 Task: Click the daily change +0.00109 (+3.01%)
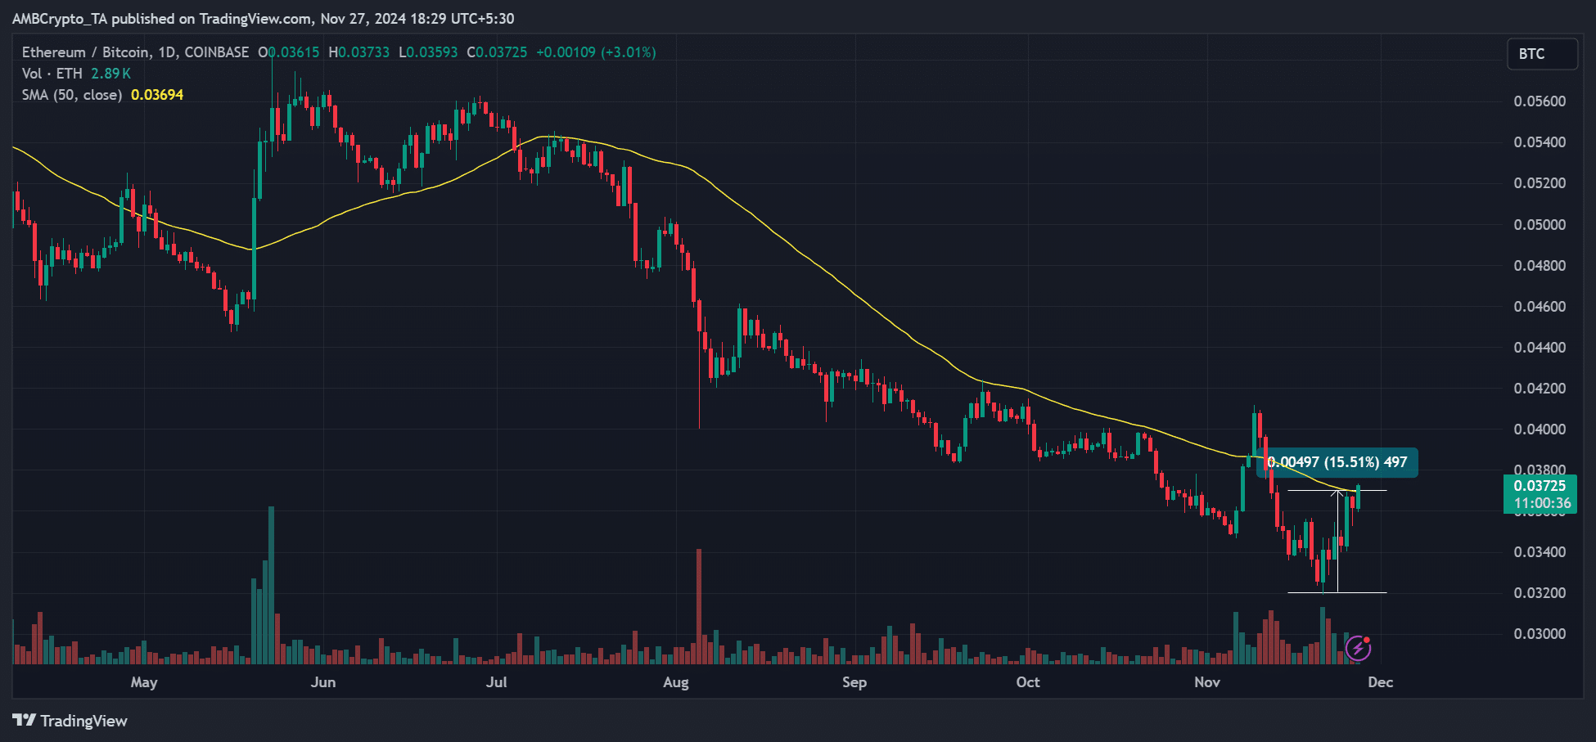point(596,52)
